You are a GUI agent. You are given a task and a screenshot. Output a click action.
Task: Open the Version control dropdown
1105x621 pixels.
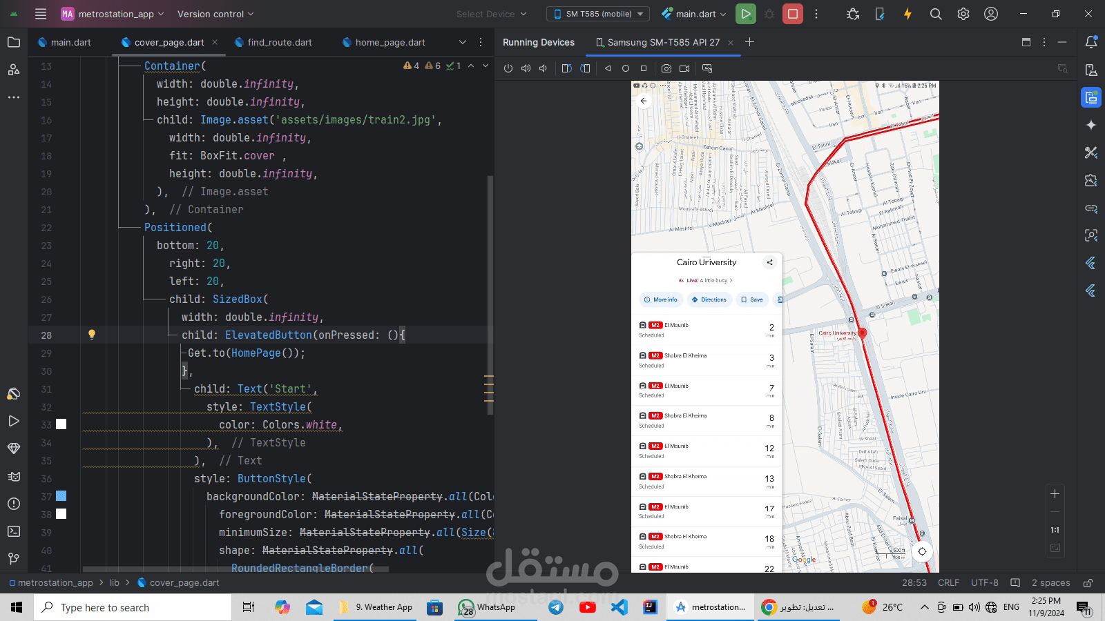pyautogui.click(x=215, y=14)
